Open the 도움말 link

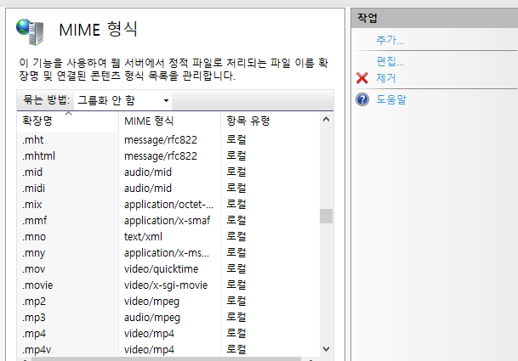coord(391,99)
